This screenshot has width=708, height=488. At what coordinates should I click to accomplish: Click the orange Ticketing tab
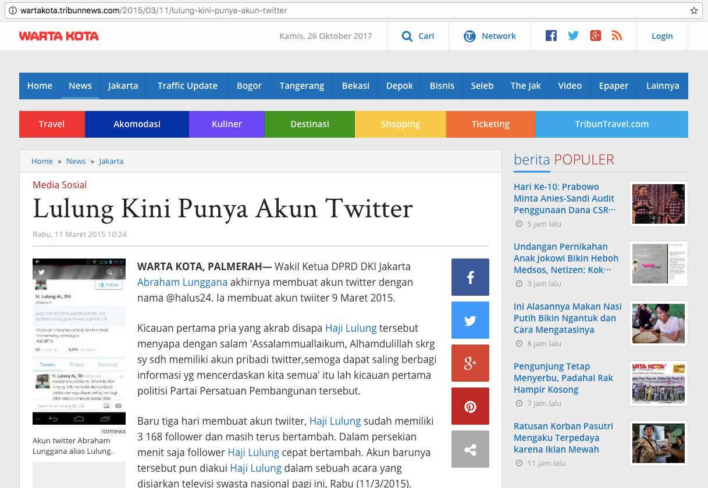(490, 124)
